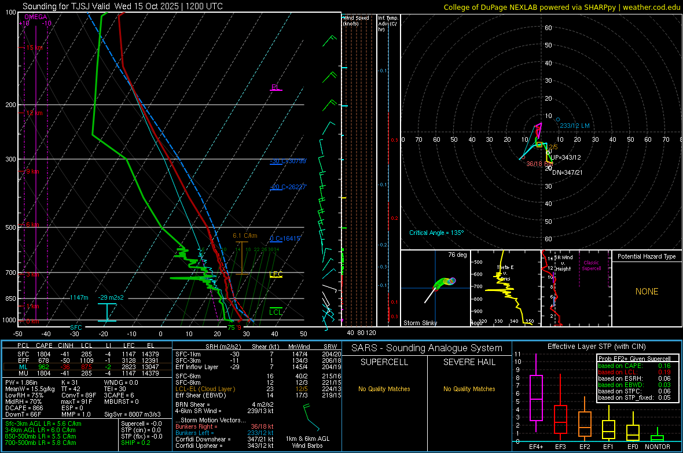683x453 pixels.
Task: Click the cyan '1147m' label
Action: 79,297
